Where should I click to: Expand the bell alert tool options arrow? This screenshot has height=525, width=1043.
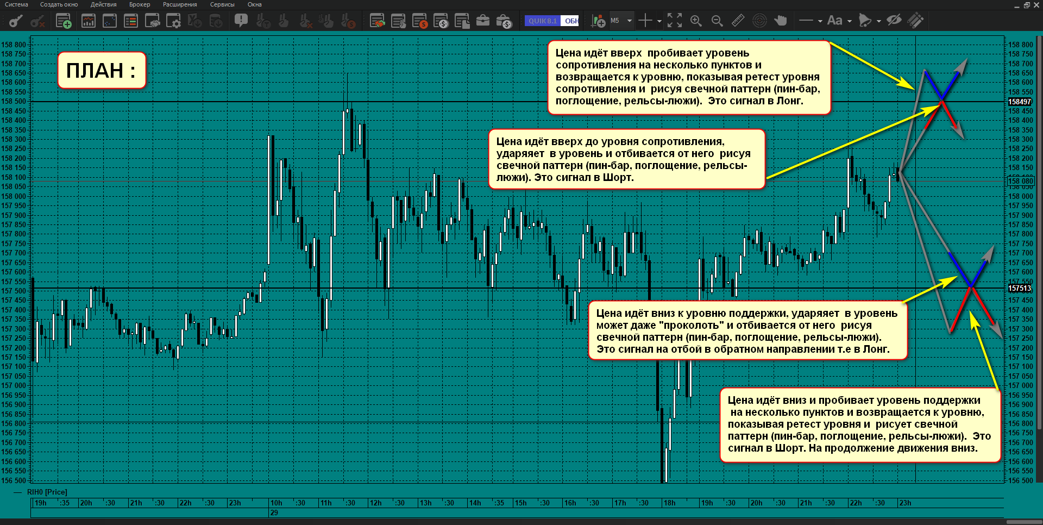[878, 21]
